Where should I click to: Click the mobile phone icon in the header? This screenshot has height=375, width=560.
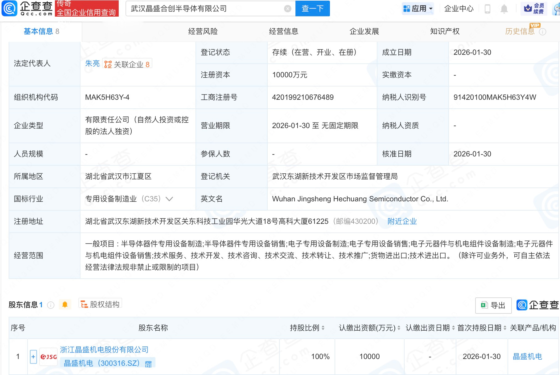coord(487,9)
